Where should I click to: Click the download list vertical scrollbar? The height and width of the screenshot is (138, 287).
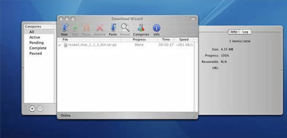pos(196,77)
